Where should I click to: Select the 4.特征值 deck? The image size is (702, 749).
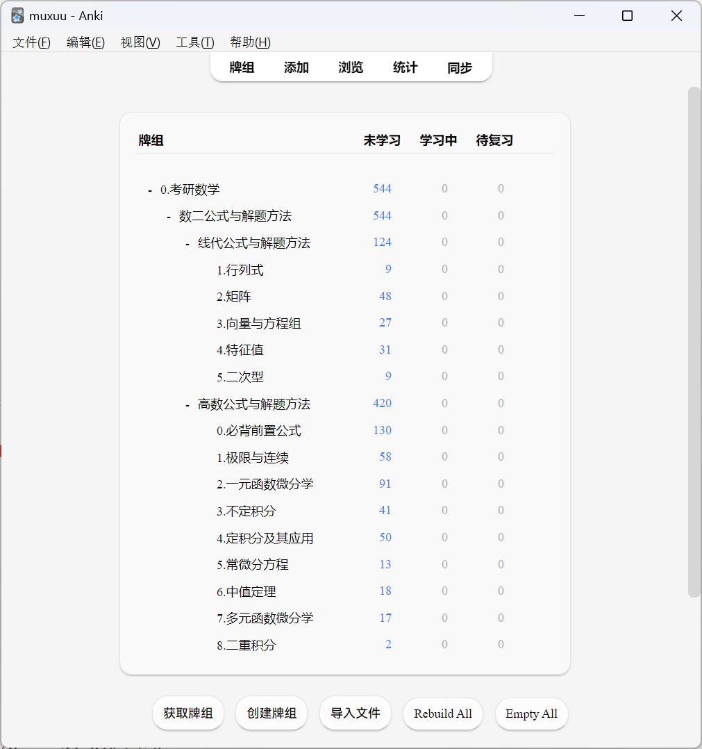tap(240, 350)
